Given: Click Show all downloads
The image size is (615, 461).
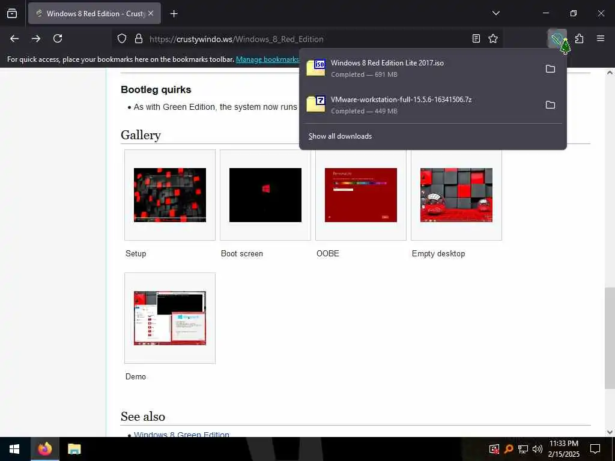Looking at the screenshot, I should tap(340, 136).
